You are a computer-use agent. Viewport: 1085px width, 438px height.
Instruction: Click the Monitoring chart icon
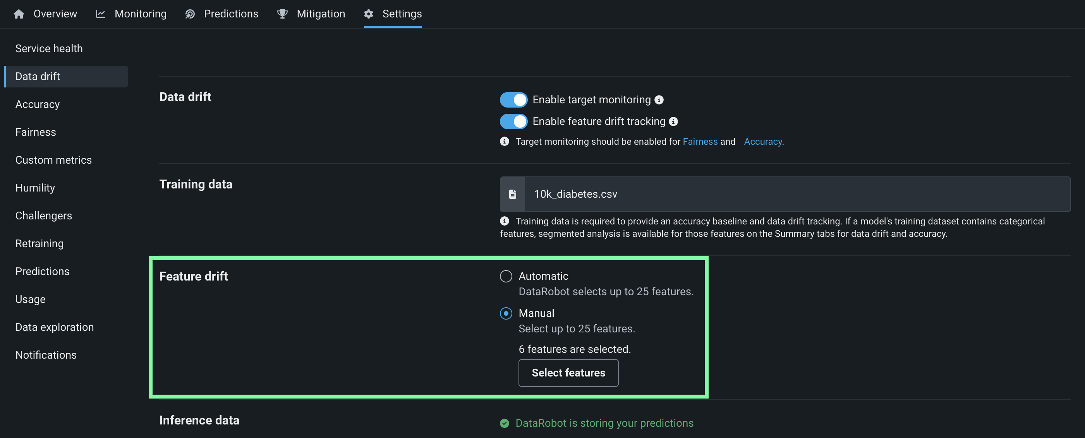point(100,14)
